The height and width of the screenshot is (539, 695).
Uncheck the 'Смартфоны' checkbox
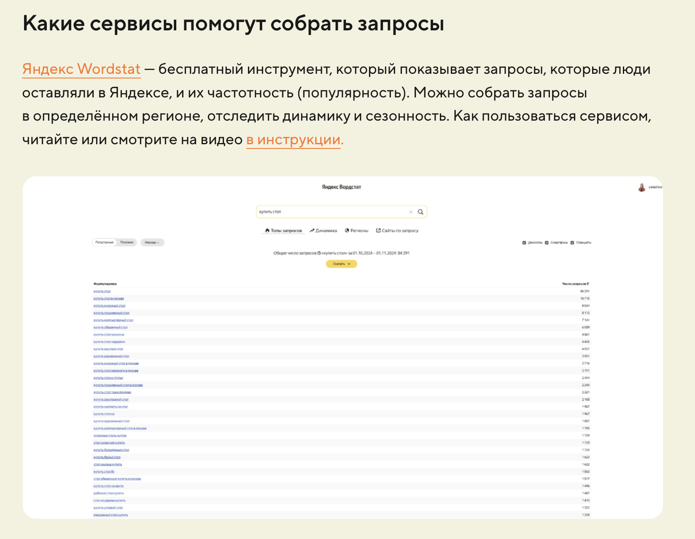[x=547, y=243]
